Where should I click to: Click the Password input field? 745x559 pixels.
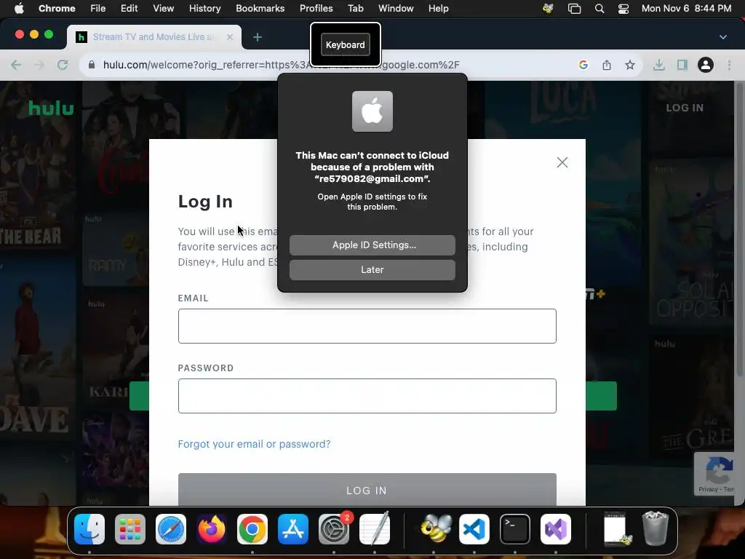click(x=367, y=396)
